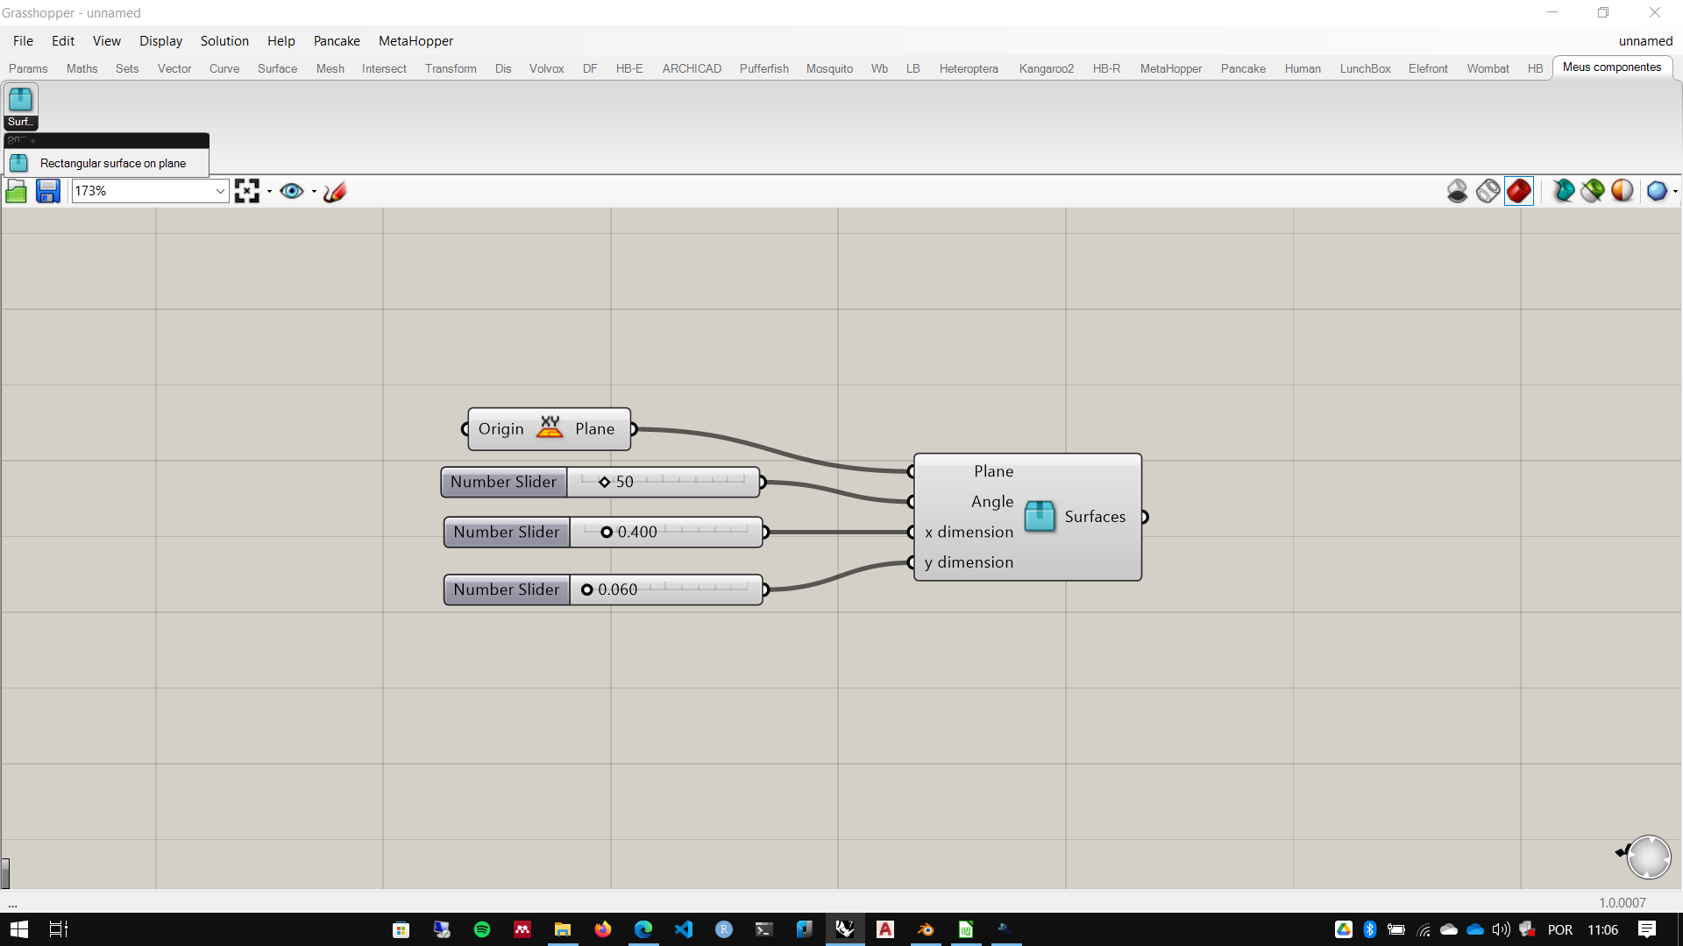Image resolution: width=1683 pixels, height=946 pixels.
Task: Select Number Slider label connected to Angle
Action: point(503,482)
